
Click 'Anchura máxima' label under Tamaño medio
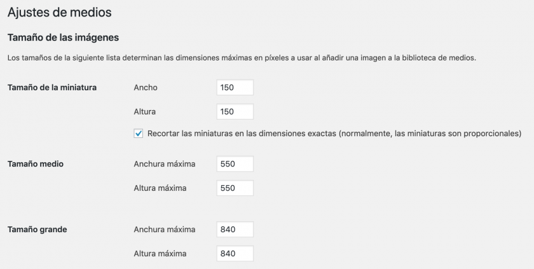pyautogui.click(x=164, y=164)
